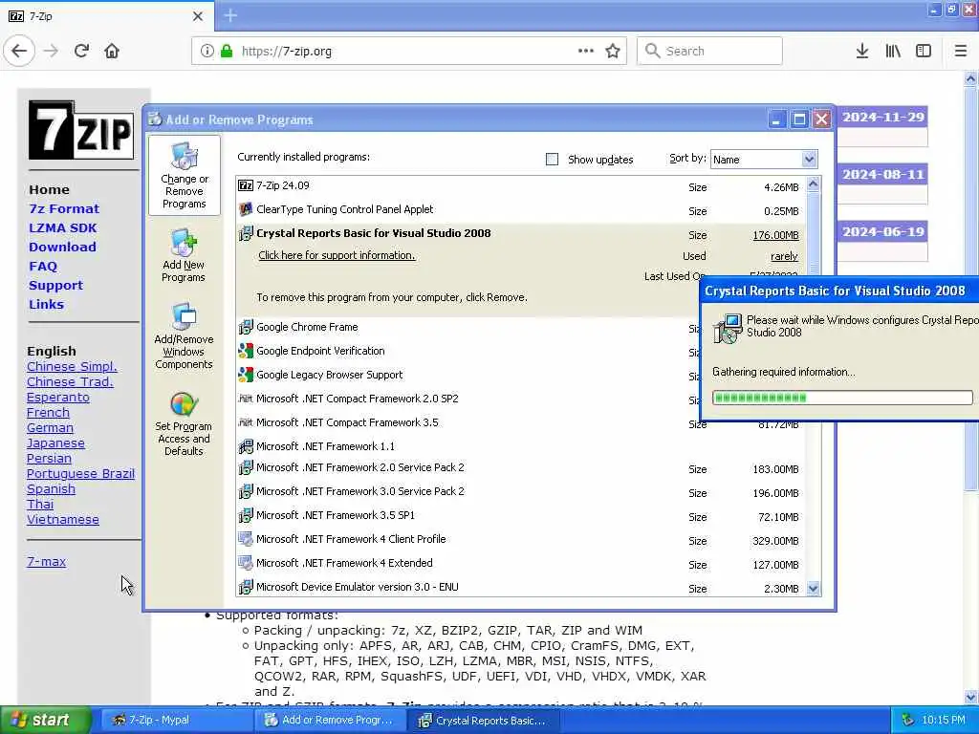The image size is (979, 734).
Task: Select Microsoft .NET Framework 3.5 SP1 row
Action: [521, 515]
